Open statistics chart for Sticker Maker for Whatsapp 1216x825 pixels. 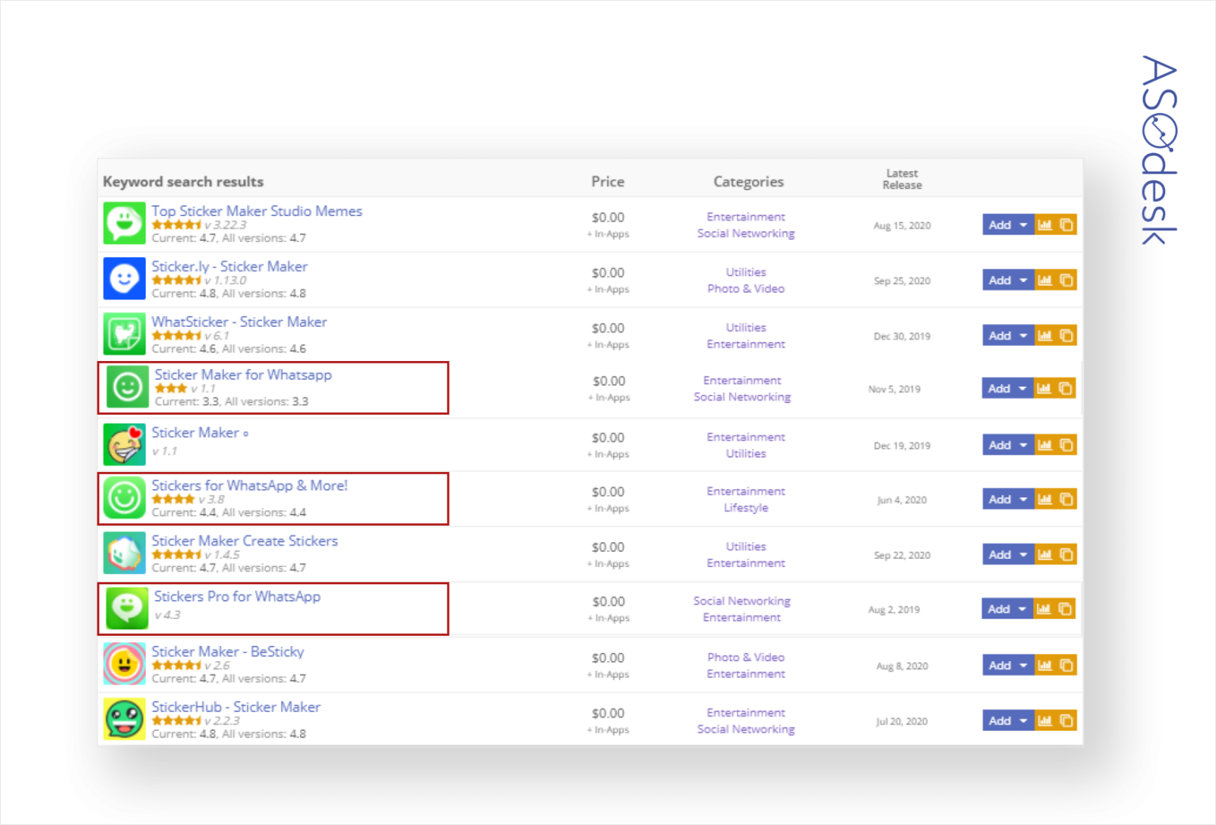(x=1044, y=388)
